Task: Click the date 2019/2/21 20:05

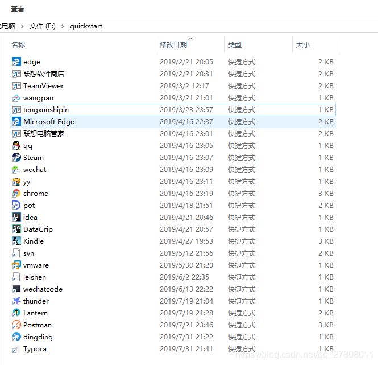Action: (186, 62)
